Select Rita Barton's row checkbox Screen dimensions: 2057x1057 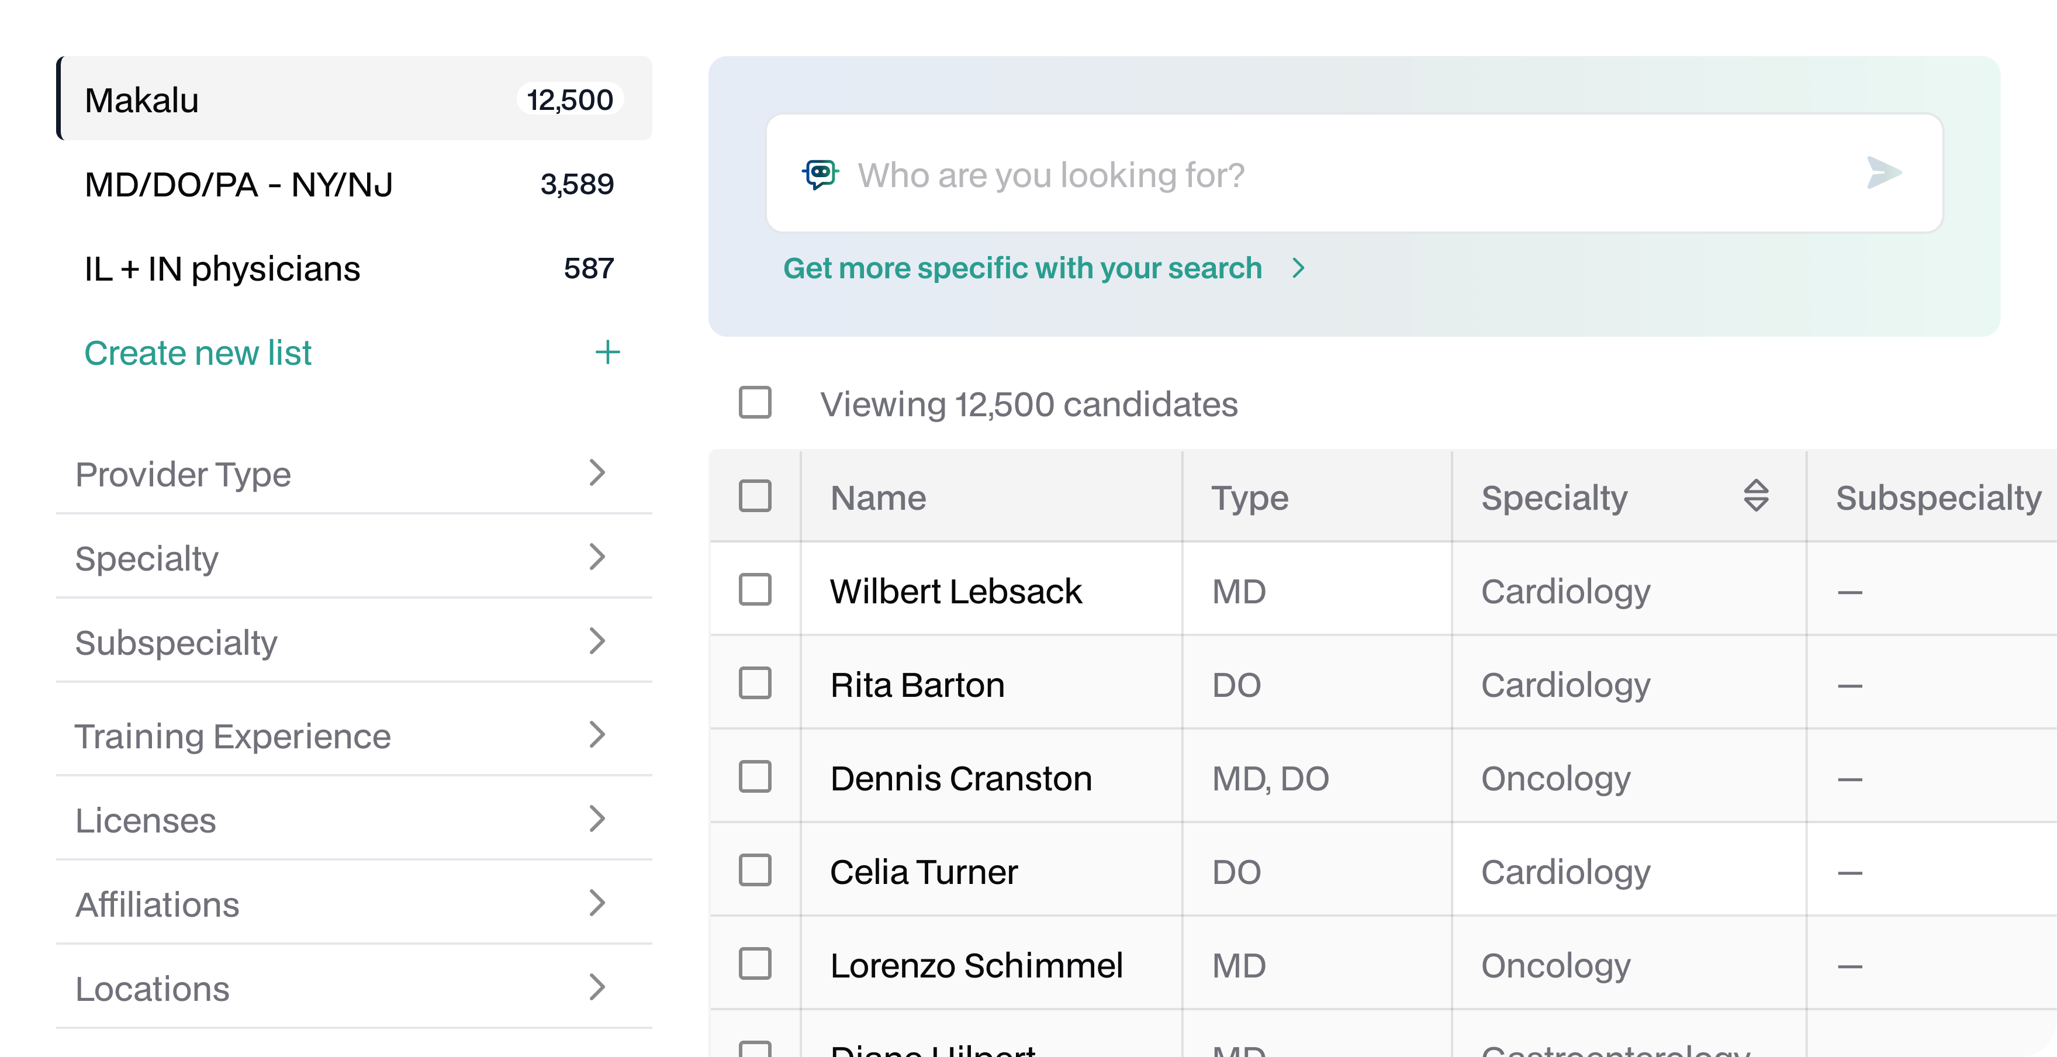755,683
